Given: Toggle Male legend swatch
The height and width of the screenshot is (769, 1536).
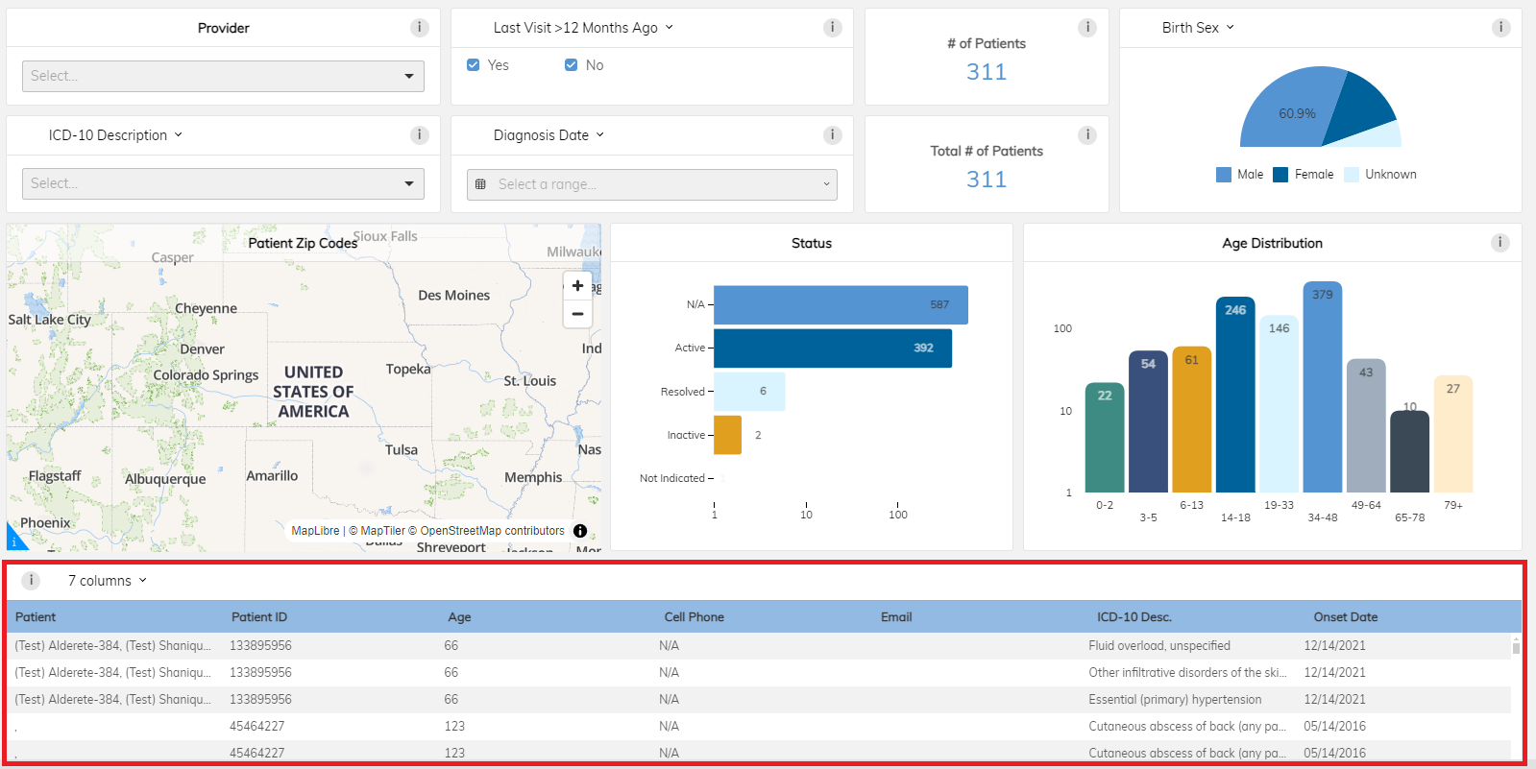Looking at the screenshot, I should [x=1224, y=175].
